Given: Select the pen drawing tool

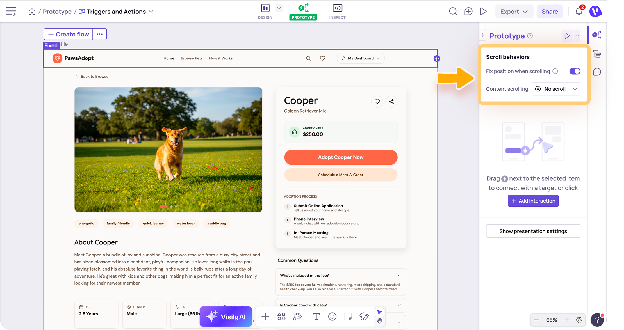Looking at the screenshot, I should (364, 317).
